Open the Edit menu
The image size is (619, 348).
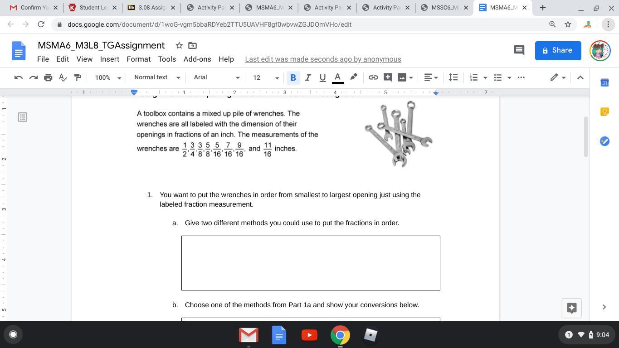(x=63, y=59)
